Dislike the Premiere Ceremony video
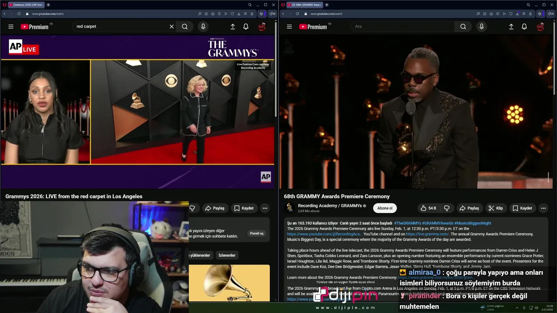The width and height of the screenshot is (557, 313). pos(446,208)
